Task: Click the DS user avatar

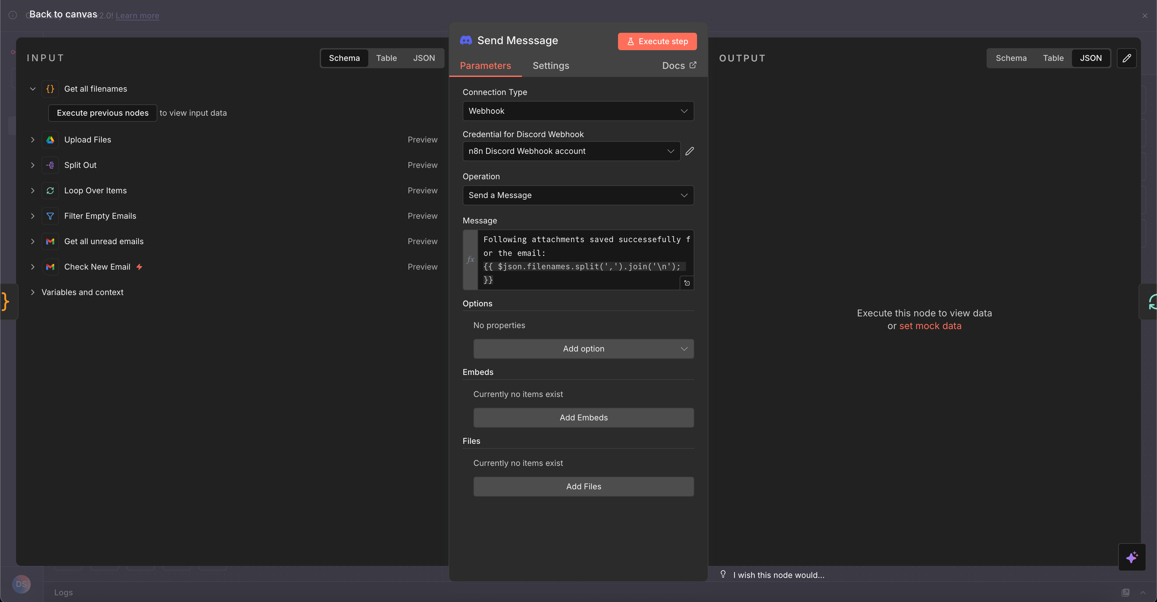Action: pyautogui.click(x=21, y=584)
